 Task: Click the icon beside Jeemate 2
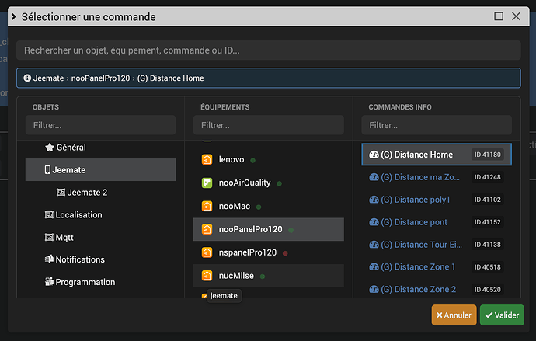[x=61, y=193]
